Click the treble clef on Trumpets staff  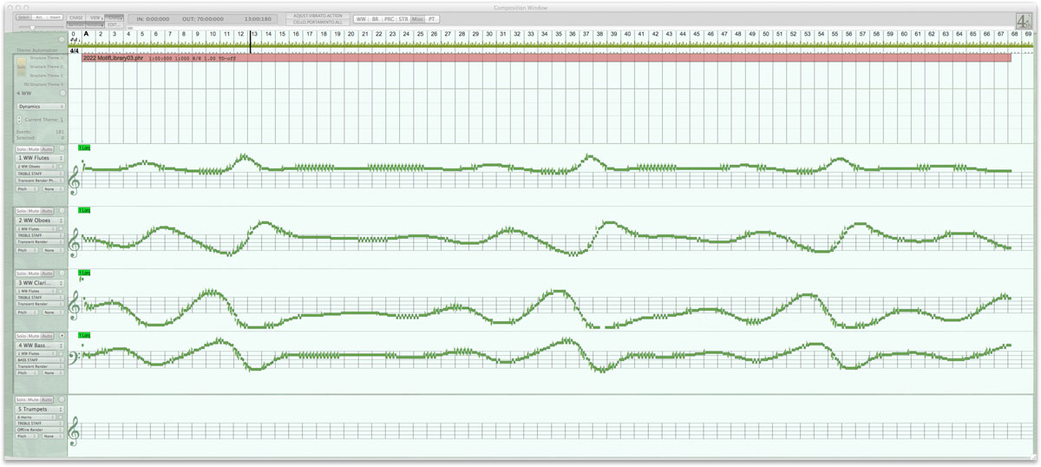(75, 431)
